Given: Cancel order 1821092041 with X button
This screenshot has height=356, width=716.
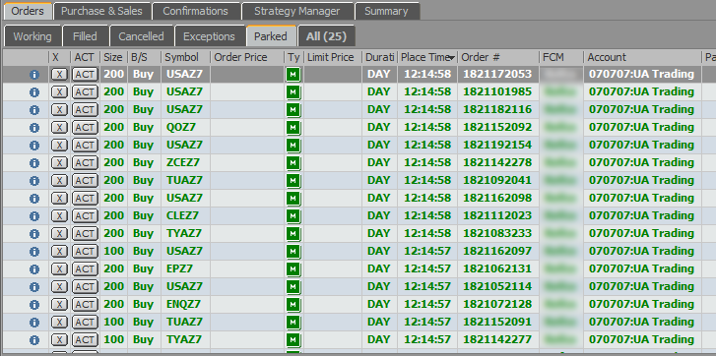Looking at the screenshot, I should pyautogui.click(x=59, y=181).
